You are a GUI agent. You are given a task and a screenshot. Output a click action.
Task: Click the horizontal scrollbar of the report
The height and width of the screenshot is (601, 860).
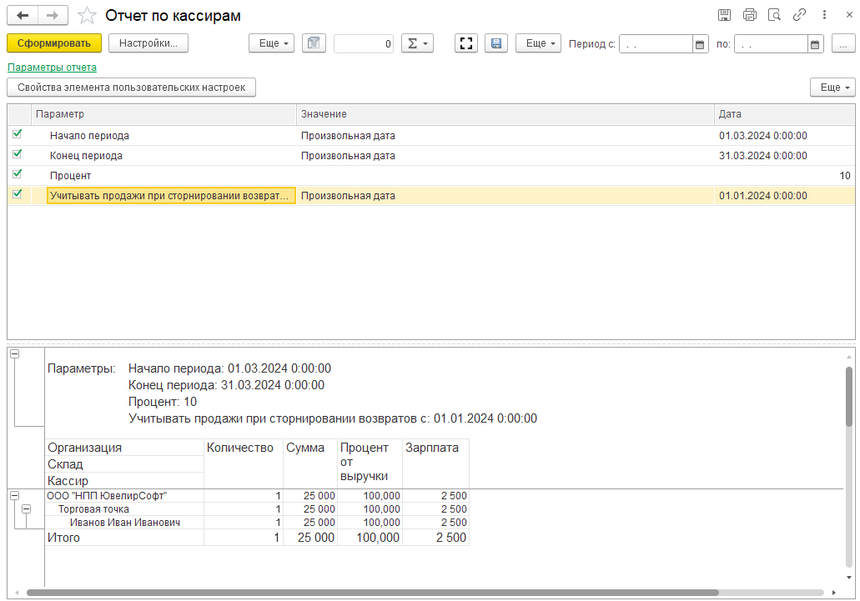point(372,592)
